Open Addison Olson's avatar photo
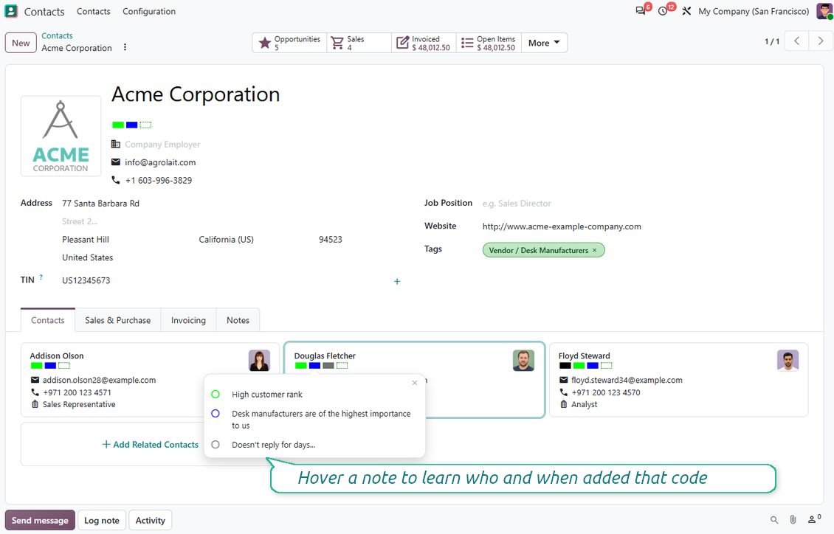Viewport: 834px width, 534px height. (x=259, y=360)
